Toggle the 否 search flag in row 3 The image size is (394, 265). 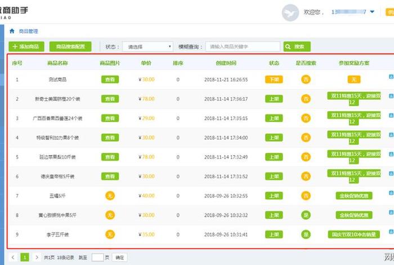coord(306,118)
